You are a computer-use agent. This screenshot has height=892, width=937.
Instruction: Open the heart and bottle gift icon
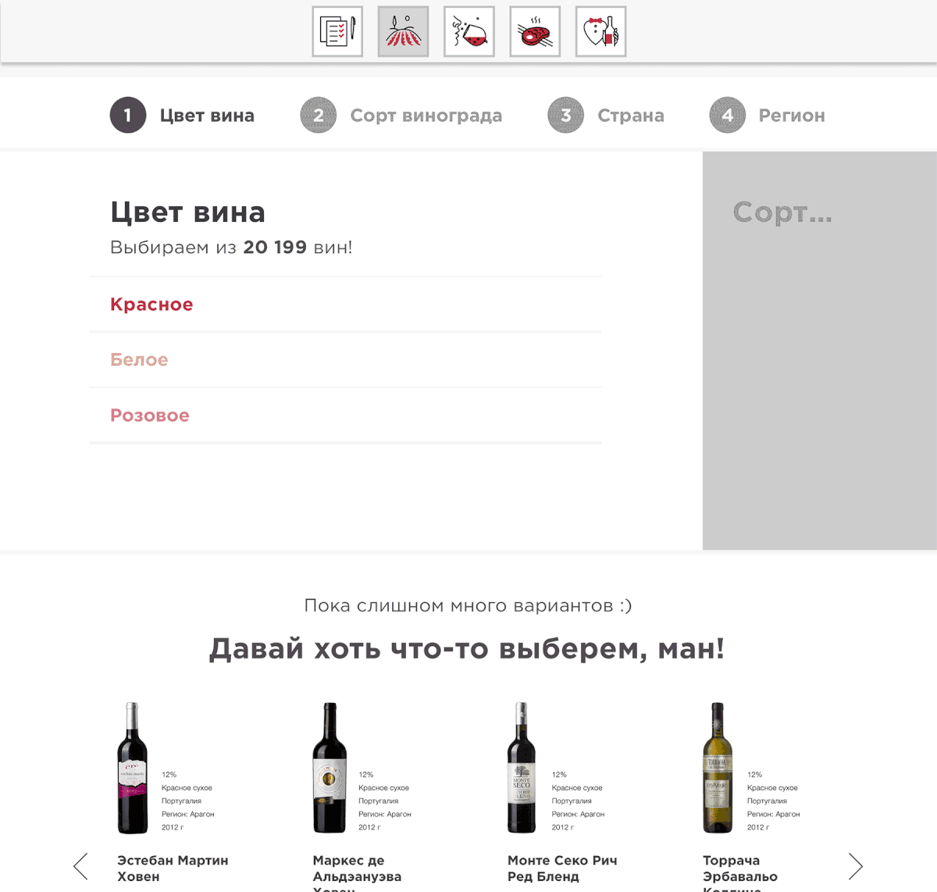[601, 31]
